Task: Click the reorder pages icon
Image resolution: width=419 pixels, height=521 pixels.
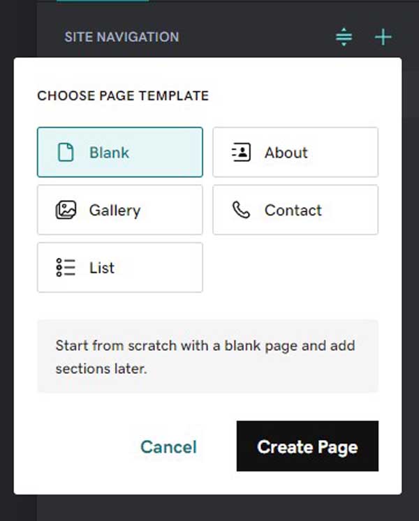Action: click(x=344, y=37)
